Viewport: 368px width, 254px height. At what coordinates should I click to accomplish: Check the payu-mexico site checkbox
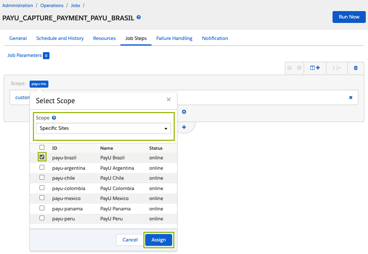[x=42, y=198]
